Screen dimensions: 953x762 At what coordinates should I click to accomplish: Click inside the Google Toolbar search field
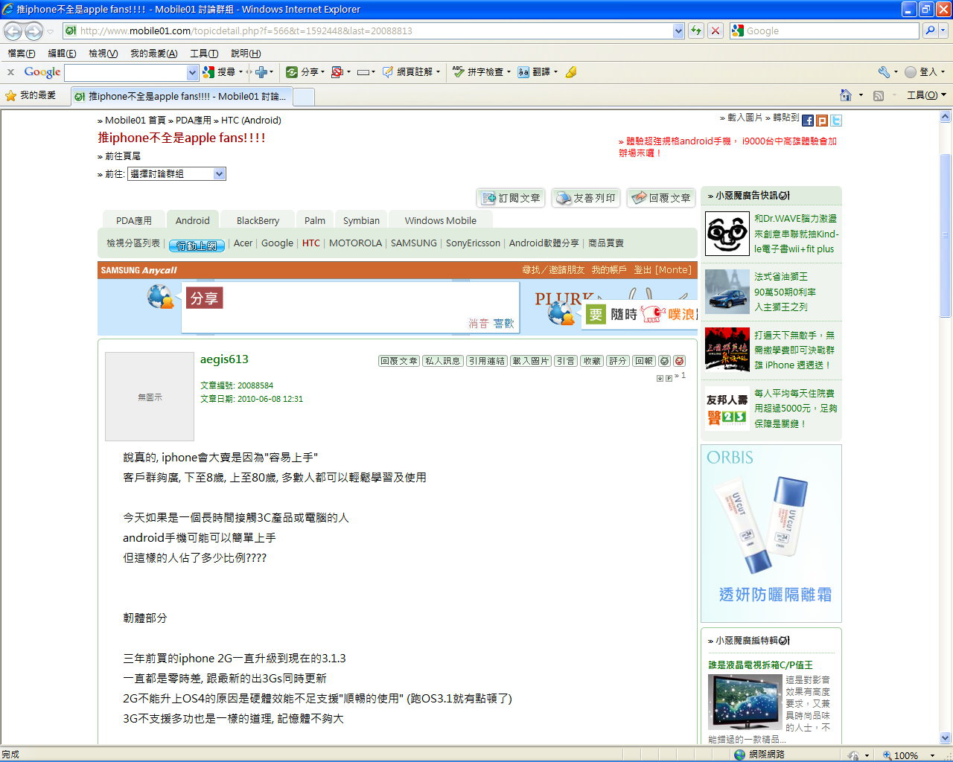(x=126, y=72)
